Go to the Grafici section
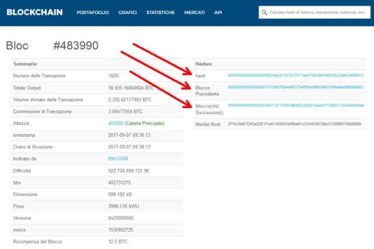 pos(127,12)
